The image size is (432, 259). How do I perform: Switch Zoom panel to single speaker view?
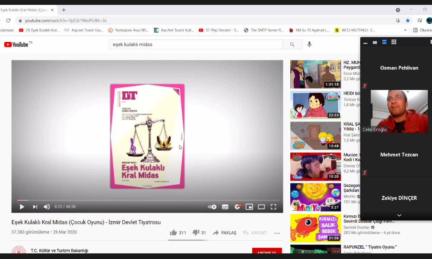click(375, 42)
